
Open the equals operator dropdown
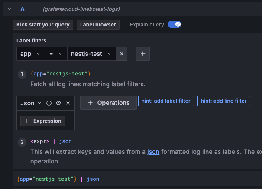pyautogui.click(x=56, y=54)
